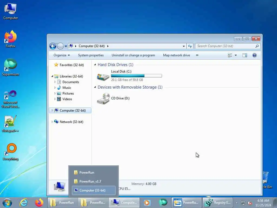Click the search magnifier icon
Screen dimensions: 277x208
[257, 46]
